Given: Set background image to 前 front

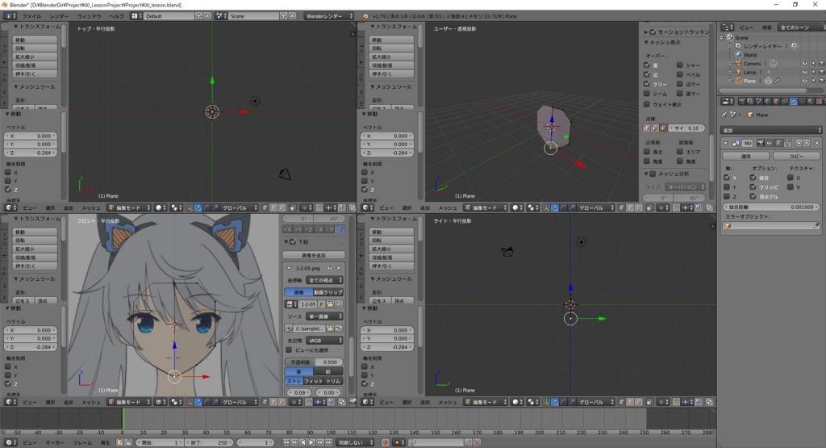Looking at the screenshot, I should (327, 371).
